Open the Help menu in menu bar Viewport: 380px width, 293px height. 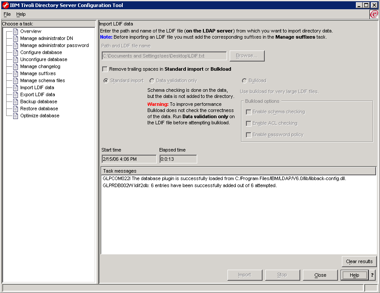pos(21,14)
